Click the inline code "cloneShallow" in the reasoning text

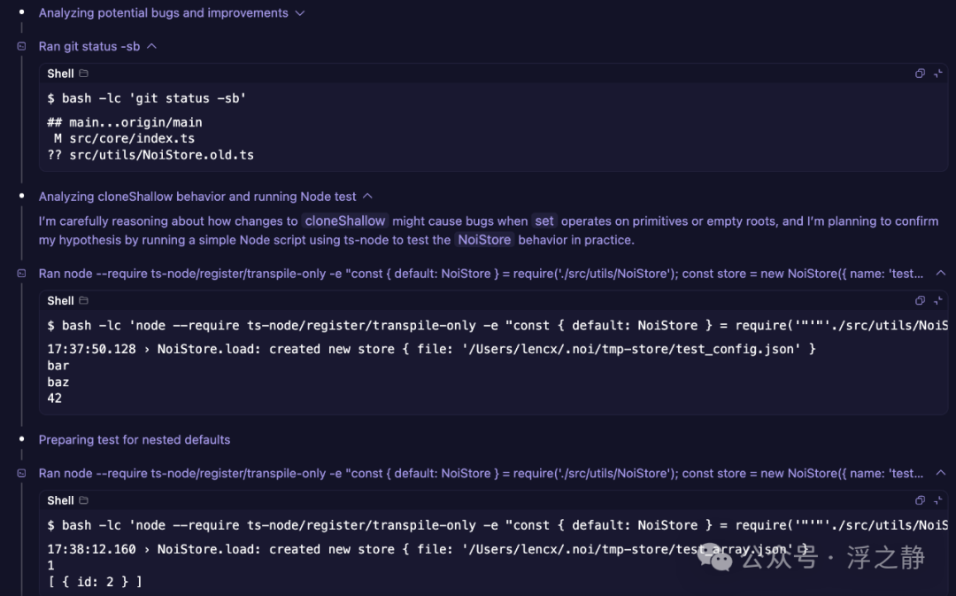(345, 221)
